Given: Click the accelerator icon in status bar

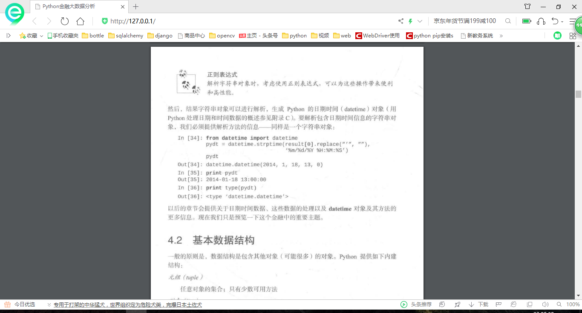Looking at the screenshot, I should (442, 304).
